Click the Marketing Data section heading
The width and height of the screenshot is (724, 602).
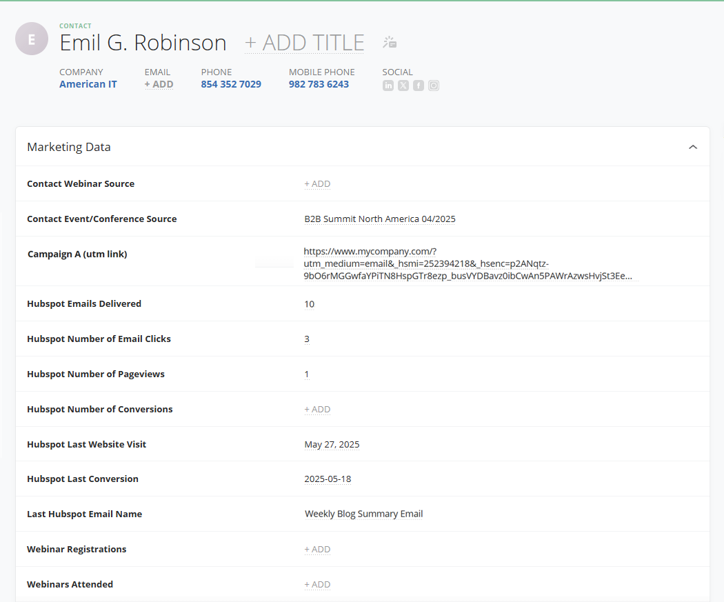(69, 147)
